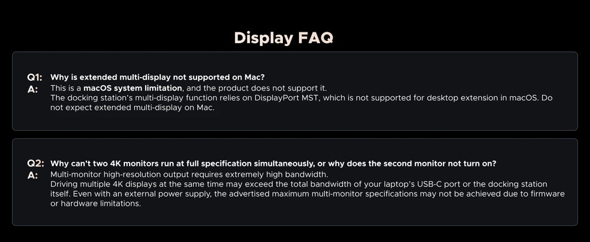Click the line 'not expect extended multi-display on Mac'
This screenshot has width=590, height=242.
pos(133,107)
